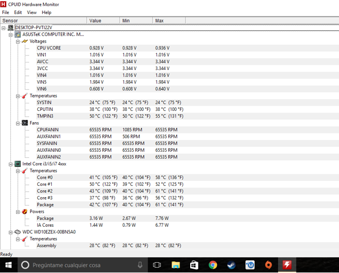Open the File menu
The height and width of the screenshot is (273, 339).
[5, 12]
